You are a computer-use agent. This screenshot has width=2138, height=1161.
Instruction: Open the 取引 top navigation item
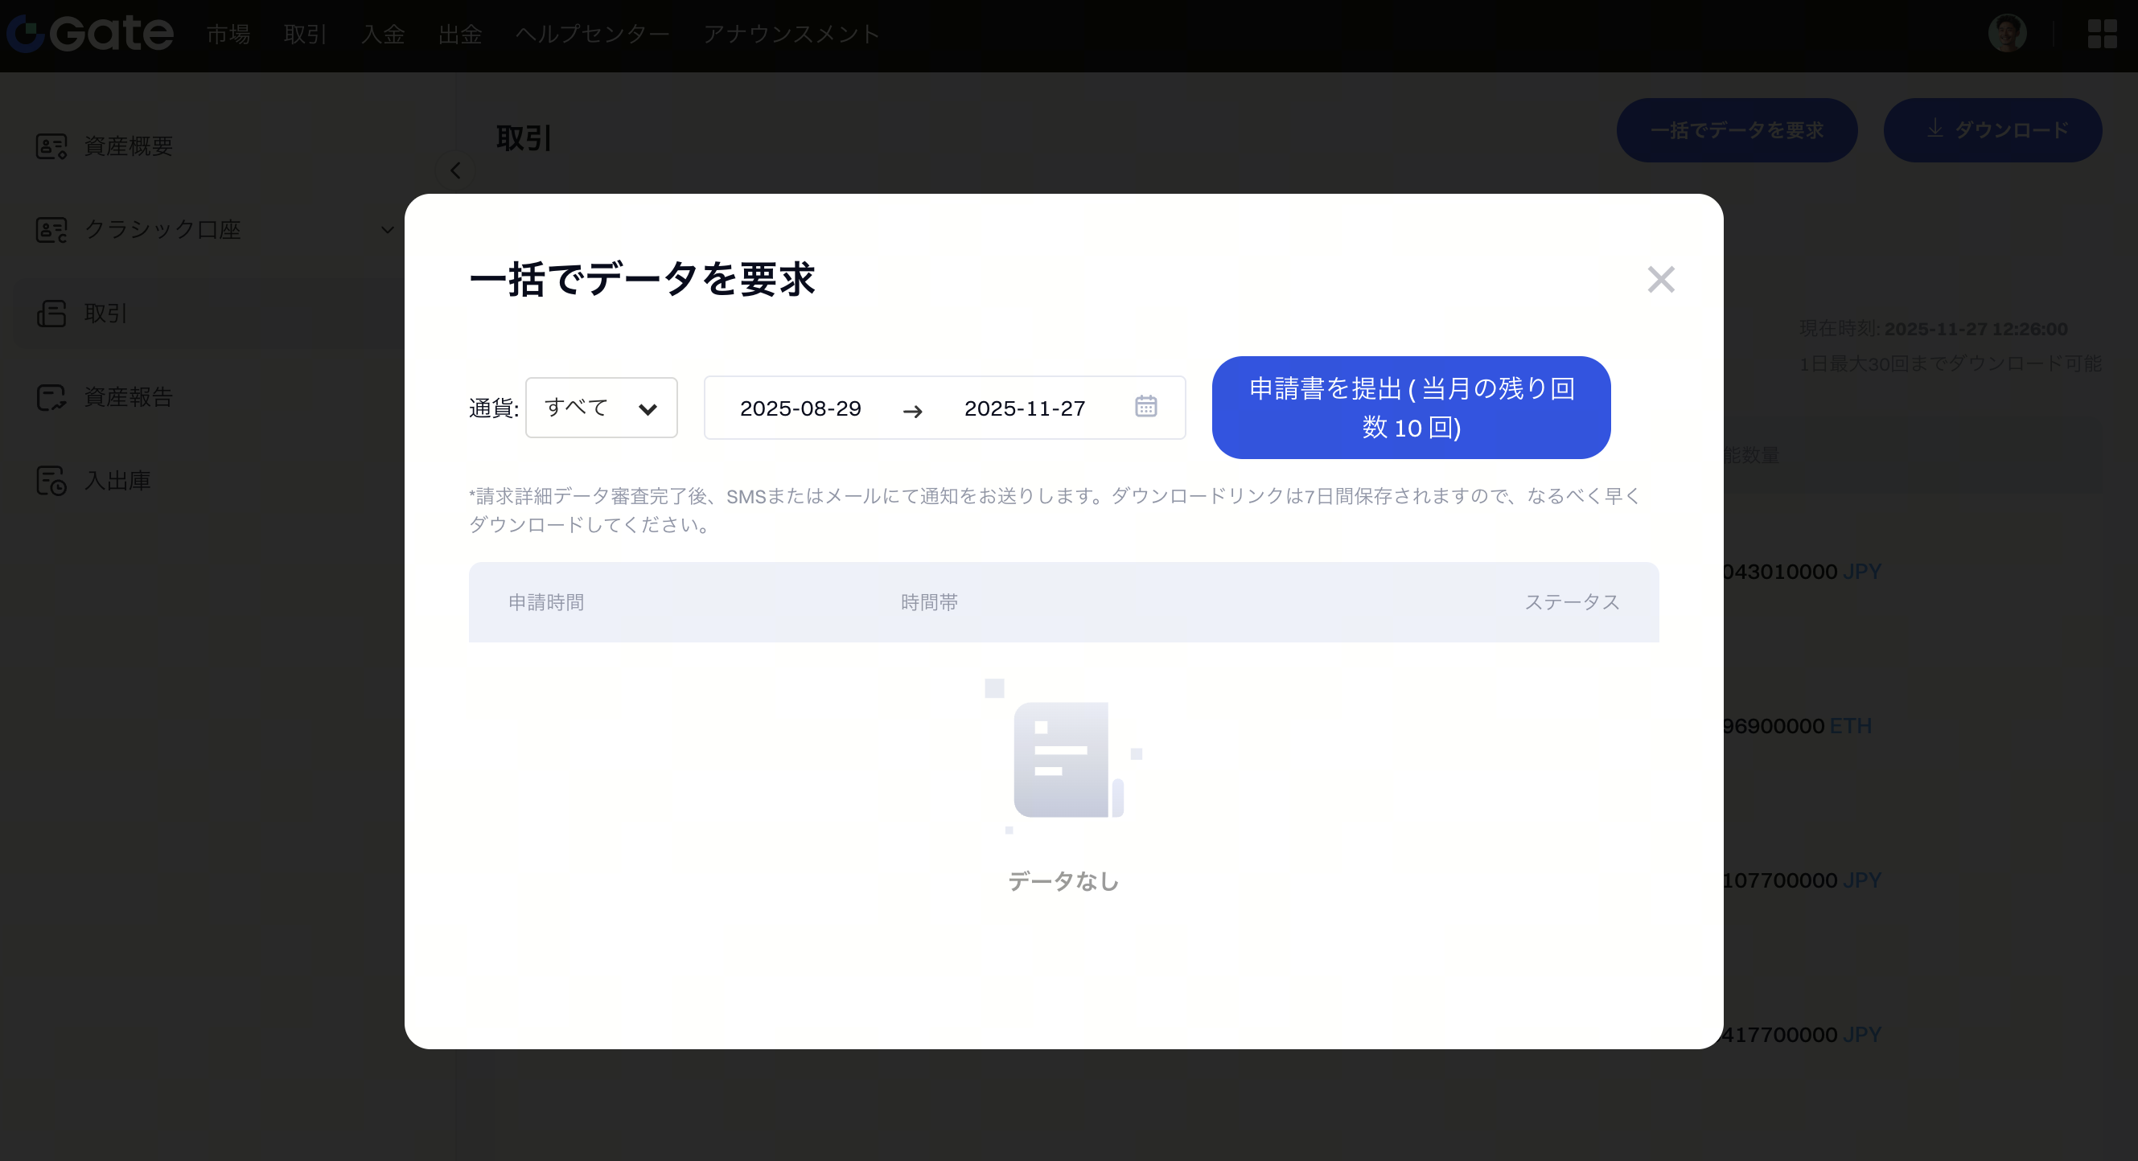click(x=306, y=34)
